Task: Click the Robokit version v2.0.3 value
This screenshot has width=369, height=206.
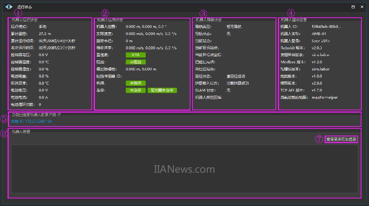Action: click(x=317, y=48)
